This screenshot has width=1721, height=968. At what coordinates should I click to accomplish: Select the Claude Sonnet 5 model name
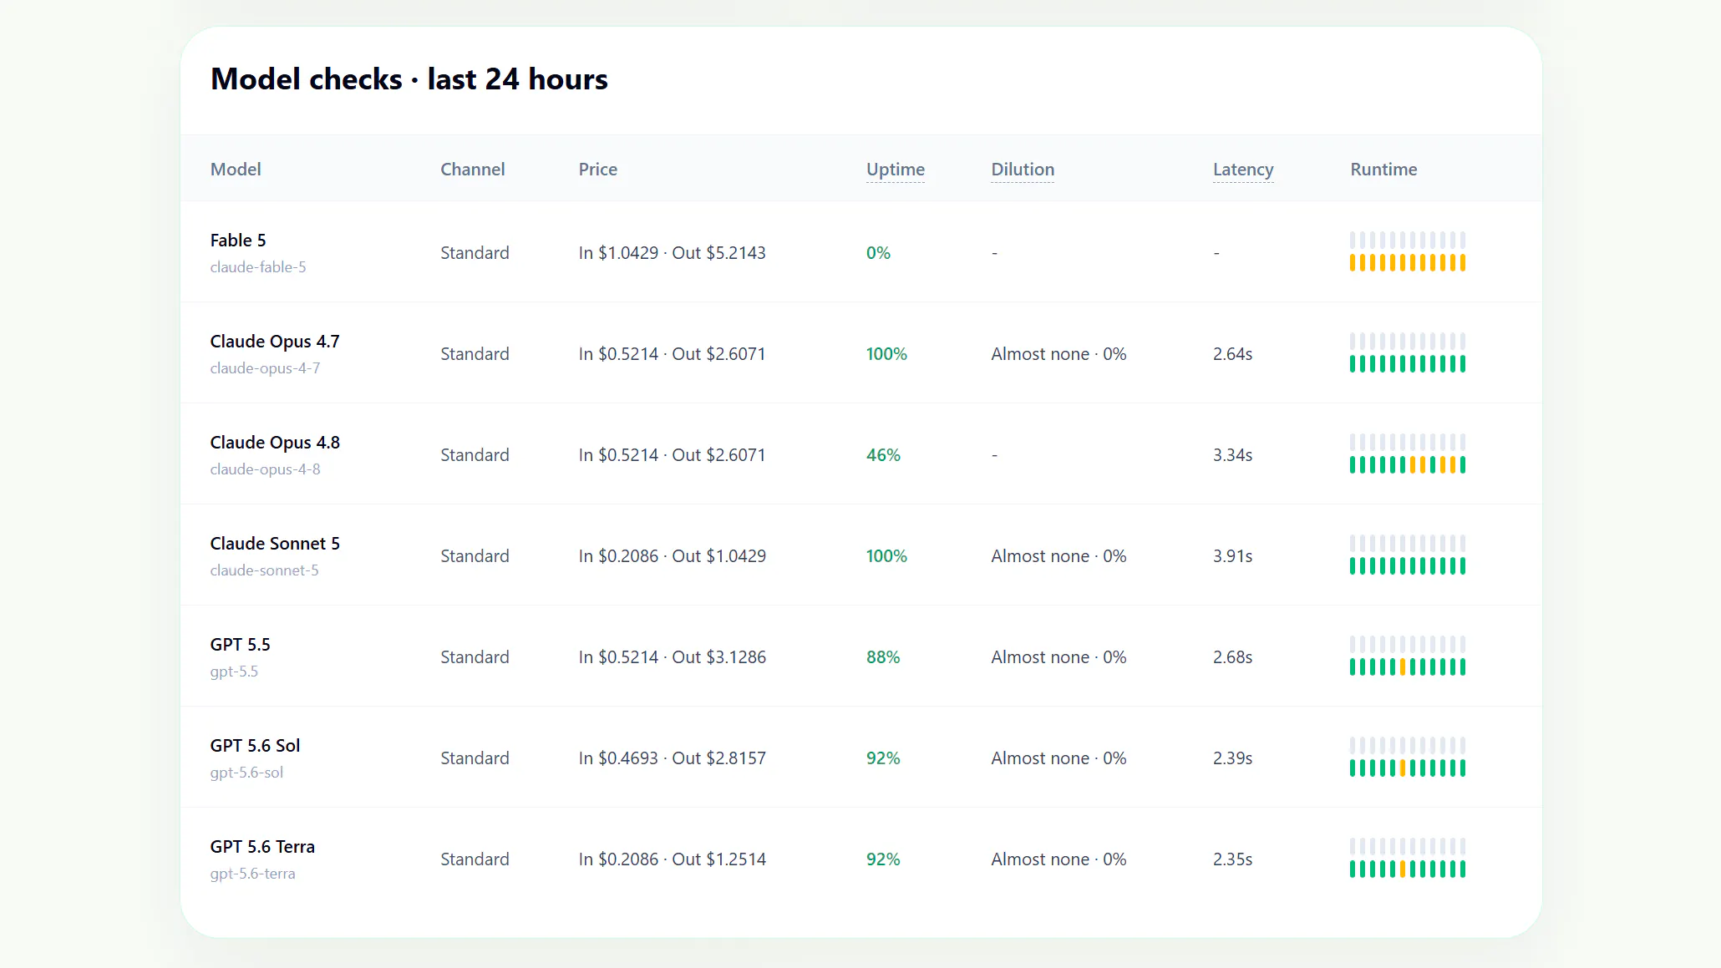275,544
